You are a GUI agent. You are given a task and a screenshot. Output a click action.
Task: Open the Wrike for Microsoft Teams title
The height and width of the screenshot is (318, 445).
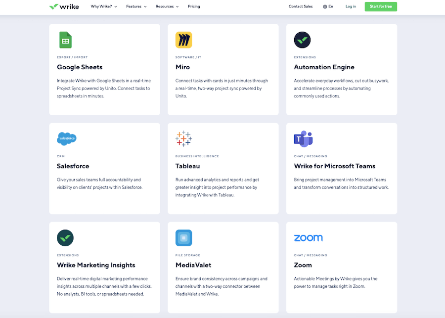click(x=335, y=166)
